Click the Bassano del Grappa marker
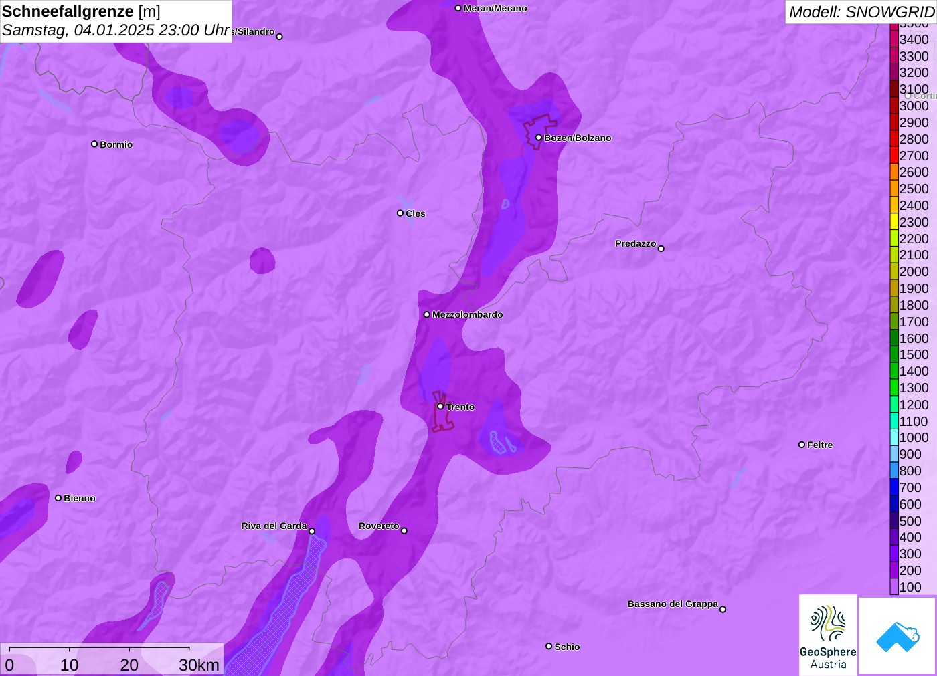Image resolution: width=937 pixels, height=676 pixels. pyautogui.click(x=723, y=609)
